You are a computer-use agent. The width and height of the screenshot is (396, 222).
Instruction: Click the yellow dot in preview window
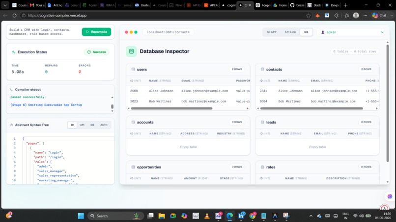pos(131,32)
